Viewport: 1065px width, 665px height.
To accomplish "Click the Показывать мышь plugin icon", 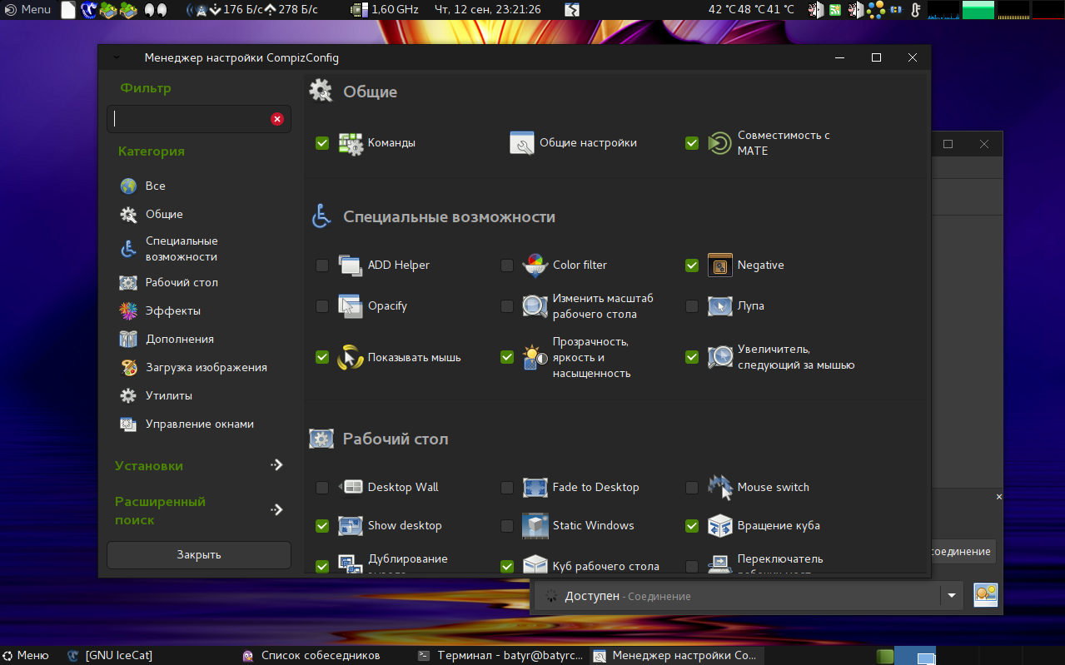I will [x=351, y=358].
